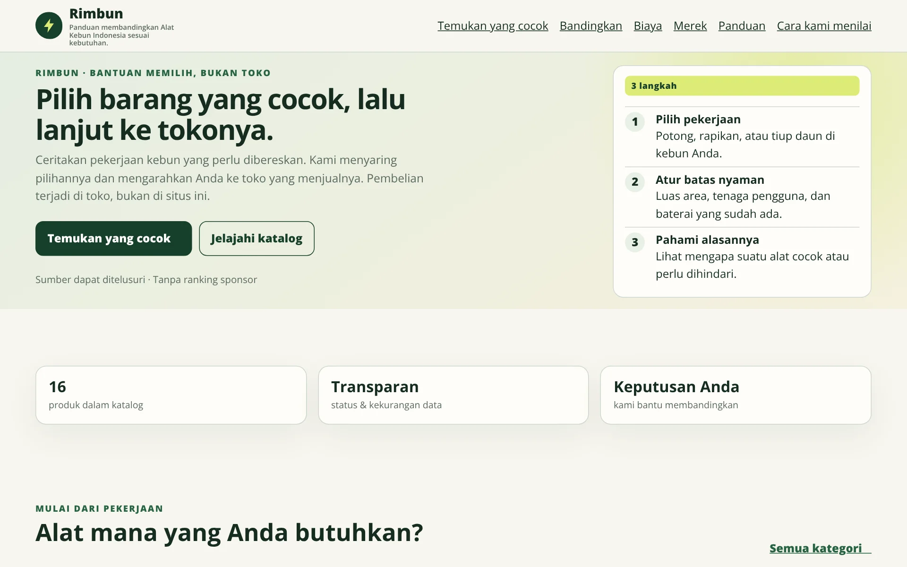The width and height of the screenshot is (907, 567).
Task: Click the Mulai dari pekerjaan section label
Action: [x=99, y=508]
